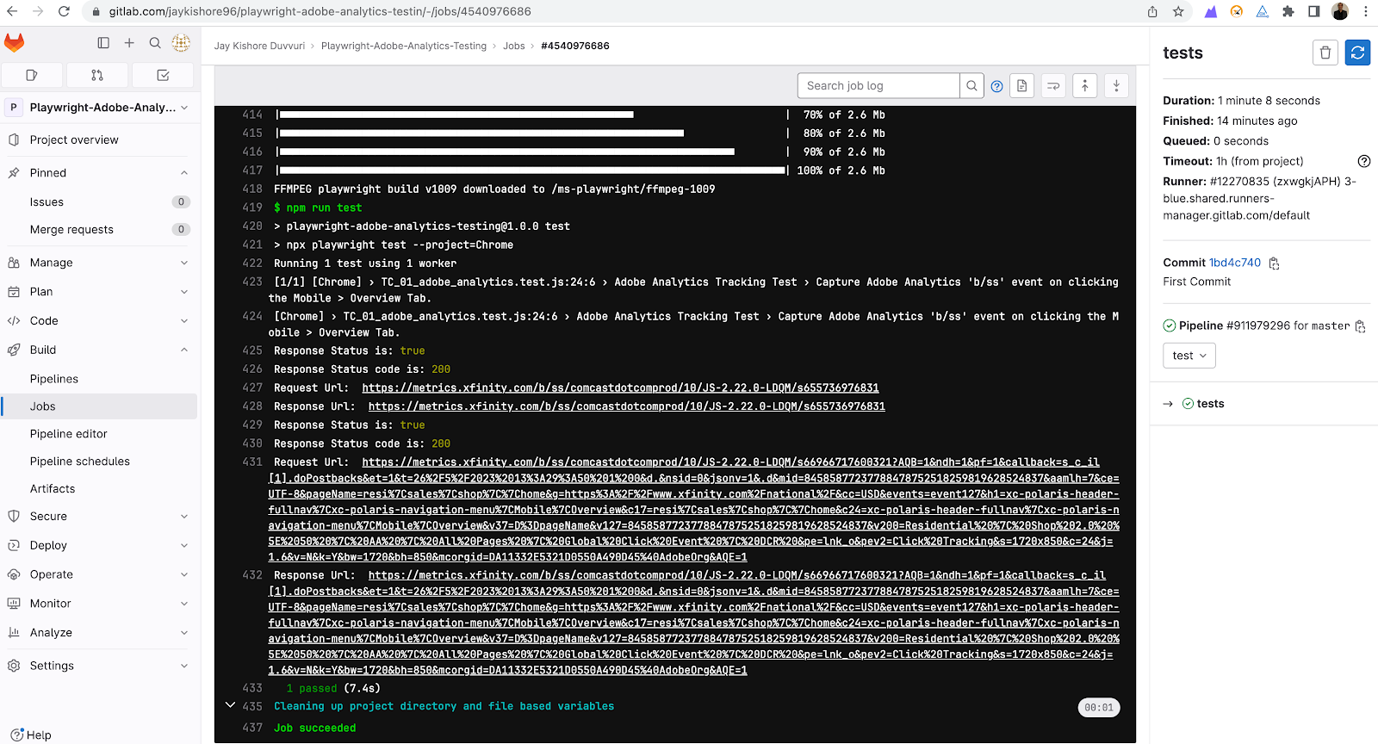The height and width of the screenshot is (744, 1378).
Task: Open the GitLab search icon in the sidebar
Action: click(155, 42)
